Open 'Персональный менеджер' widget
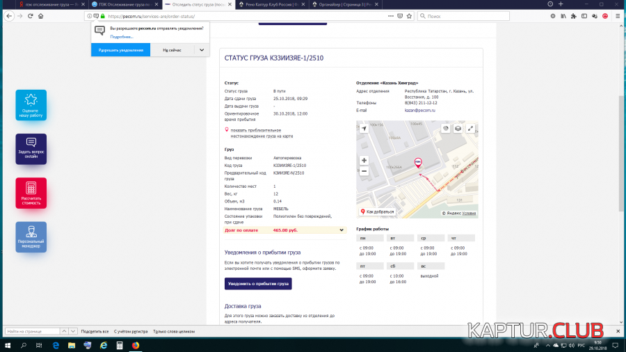Viewport: 626px width, 352px height. click(x=31, y=237)
